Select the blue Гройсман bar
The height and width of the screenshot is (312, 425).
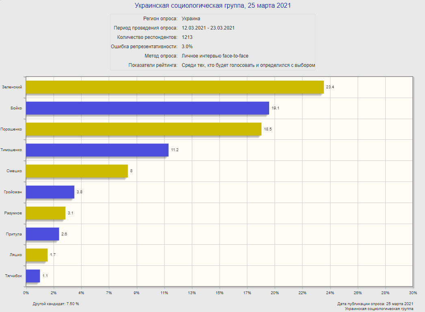pyautogui.click(x=50, y=192)
